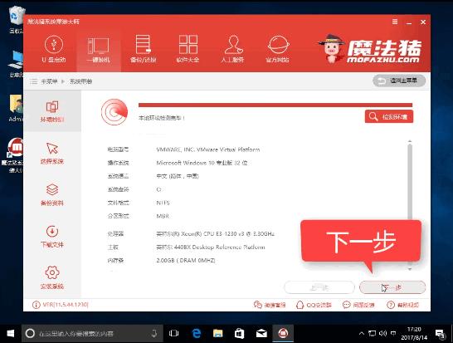Select the 下载文件 step in sidebar
The width and height of the screenshot is (453, 343).
(x=52, y=236)
